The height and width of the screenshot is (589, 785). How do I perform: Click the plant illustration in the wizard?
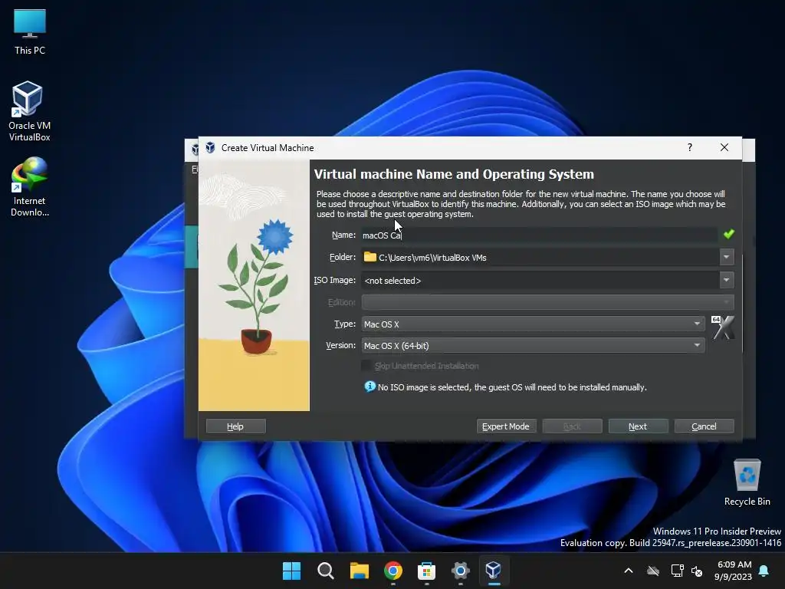click(254, 285)
